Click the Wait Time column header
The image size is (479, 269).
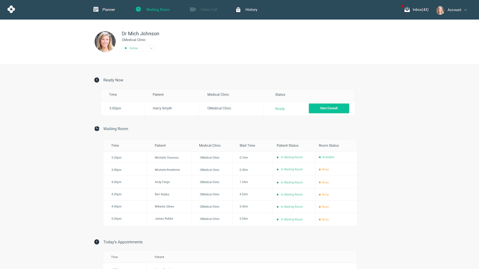(x=247, y=145)
